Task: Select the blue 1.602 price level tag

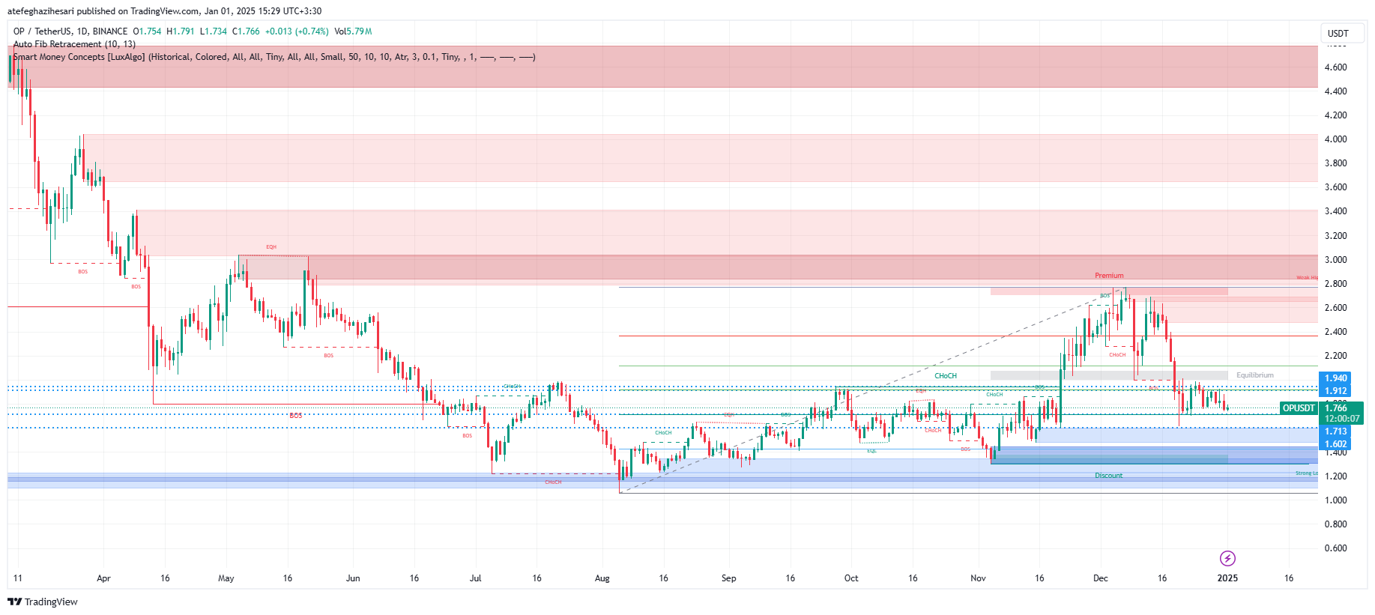Action: coord(1335,444)
